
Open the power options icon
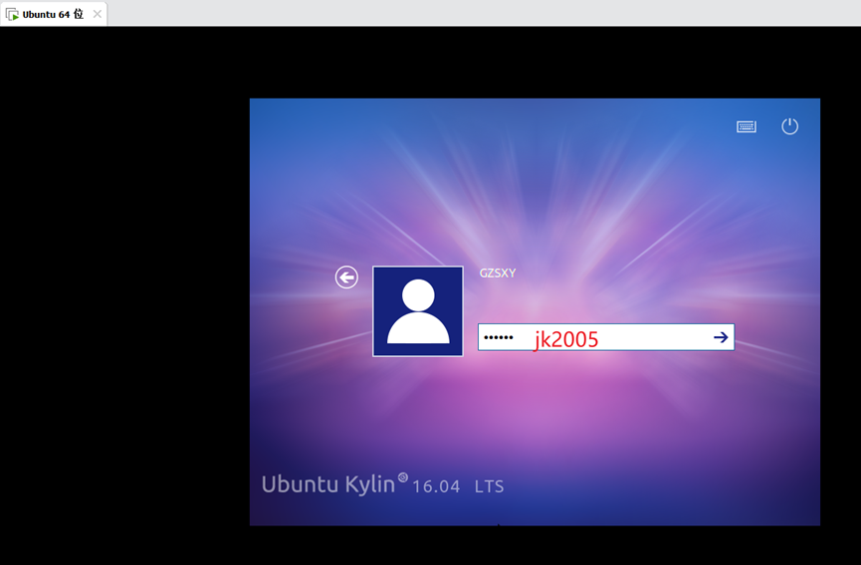(x=789, y=126)
